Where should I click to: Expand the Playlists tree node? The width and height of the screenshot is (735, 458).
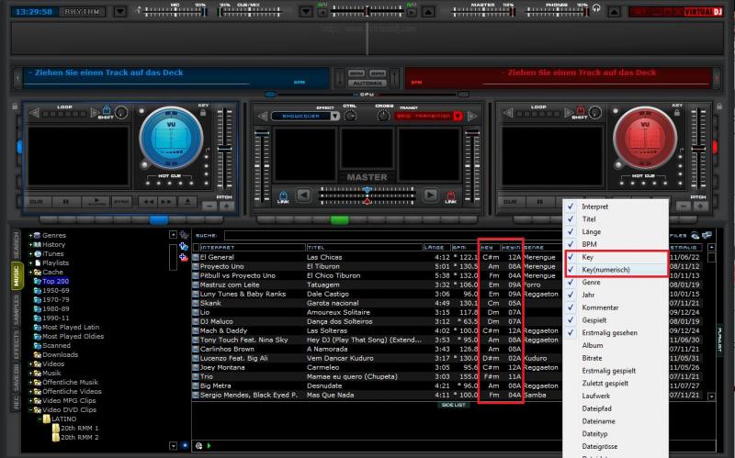30,263
